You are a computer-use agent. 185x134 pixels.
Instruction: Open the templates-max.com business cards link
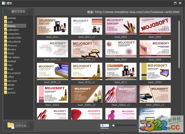(137, 12)
